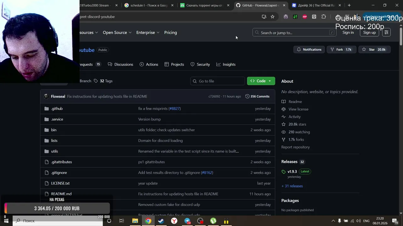View the 356 Commits history
403x226 pixels.
(x=257, y=96)
